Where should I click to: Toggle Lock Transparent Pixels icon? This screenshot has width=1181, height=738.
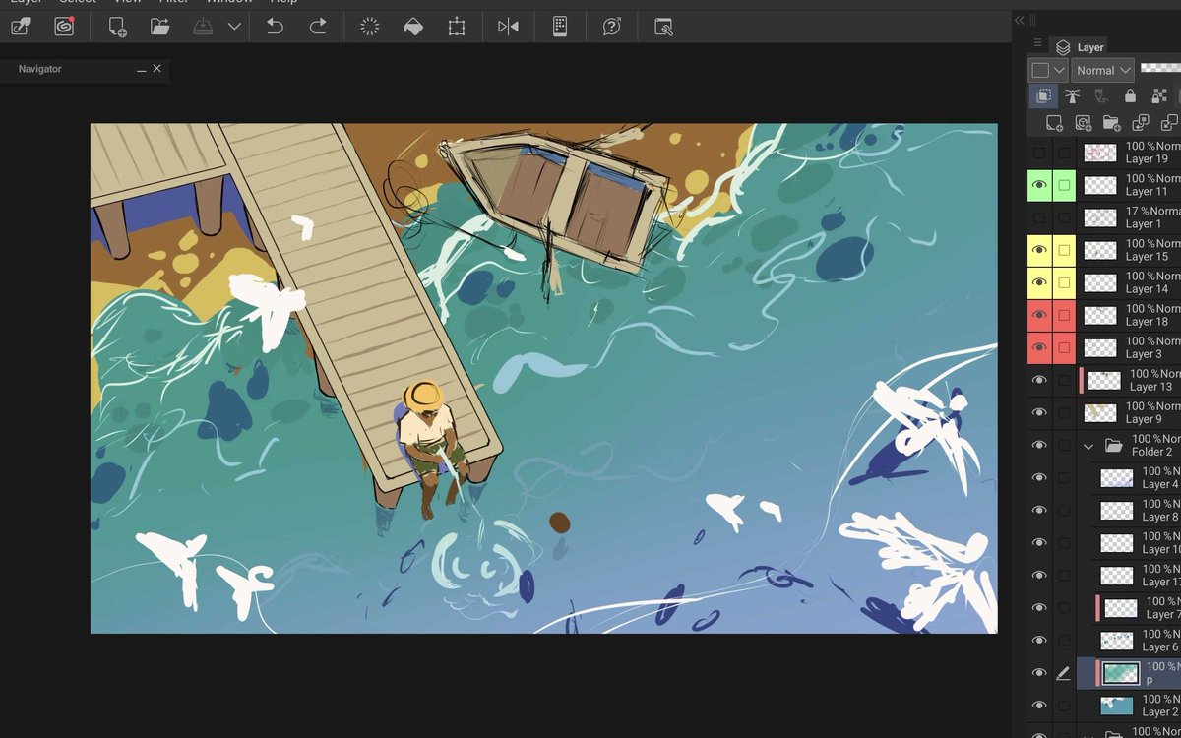click(1159, 95)
